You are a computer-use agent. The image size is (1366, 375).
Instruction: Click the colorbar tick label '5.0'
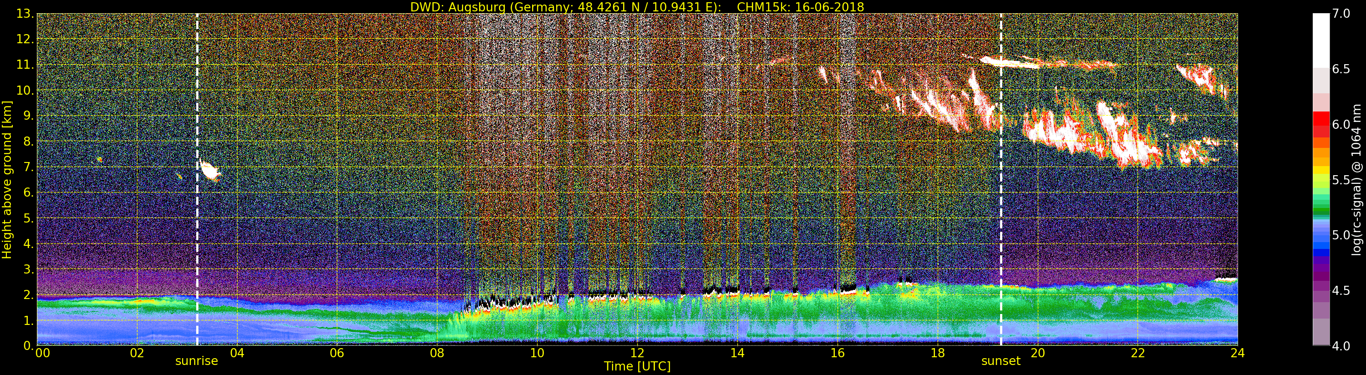(x=1341, y=235)
